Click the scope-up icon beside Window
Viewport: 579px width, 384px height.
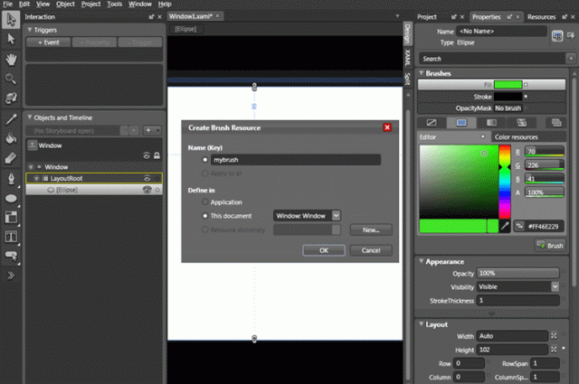coord(33,145)
